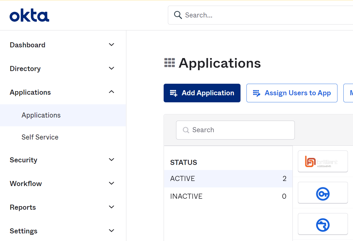This screenshot has width=353, height=241.
Task: Click the grid-plus icon on Add Application
Action: 174,93
